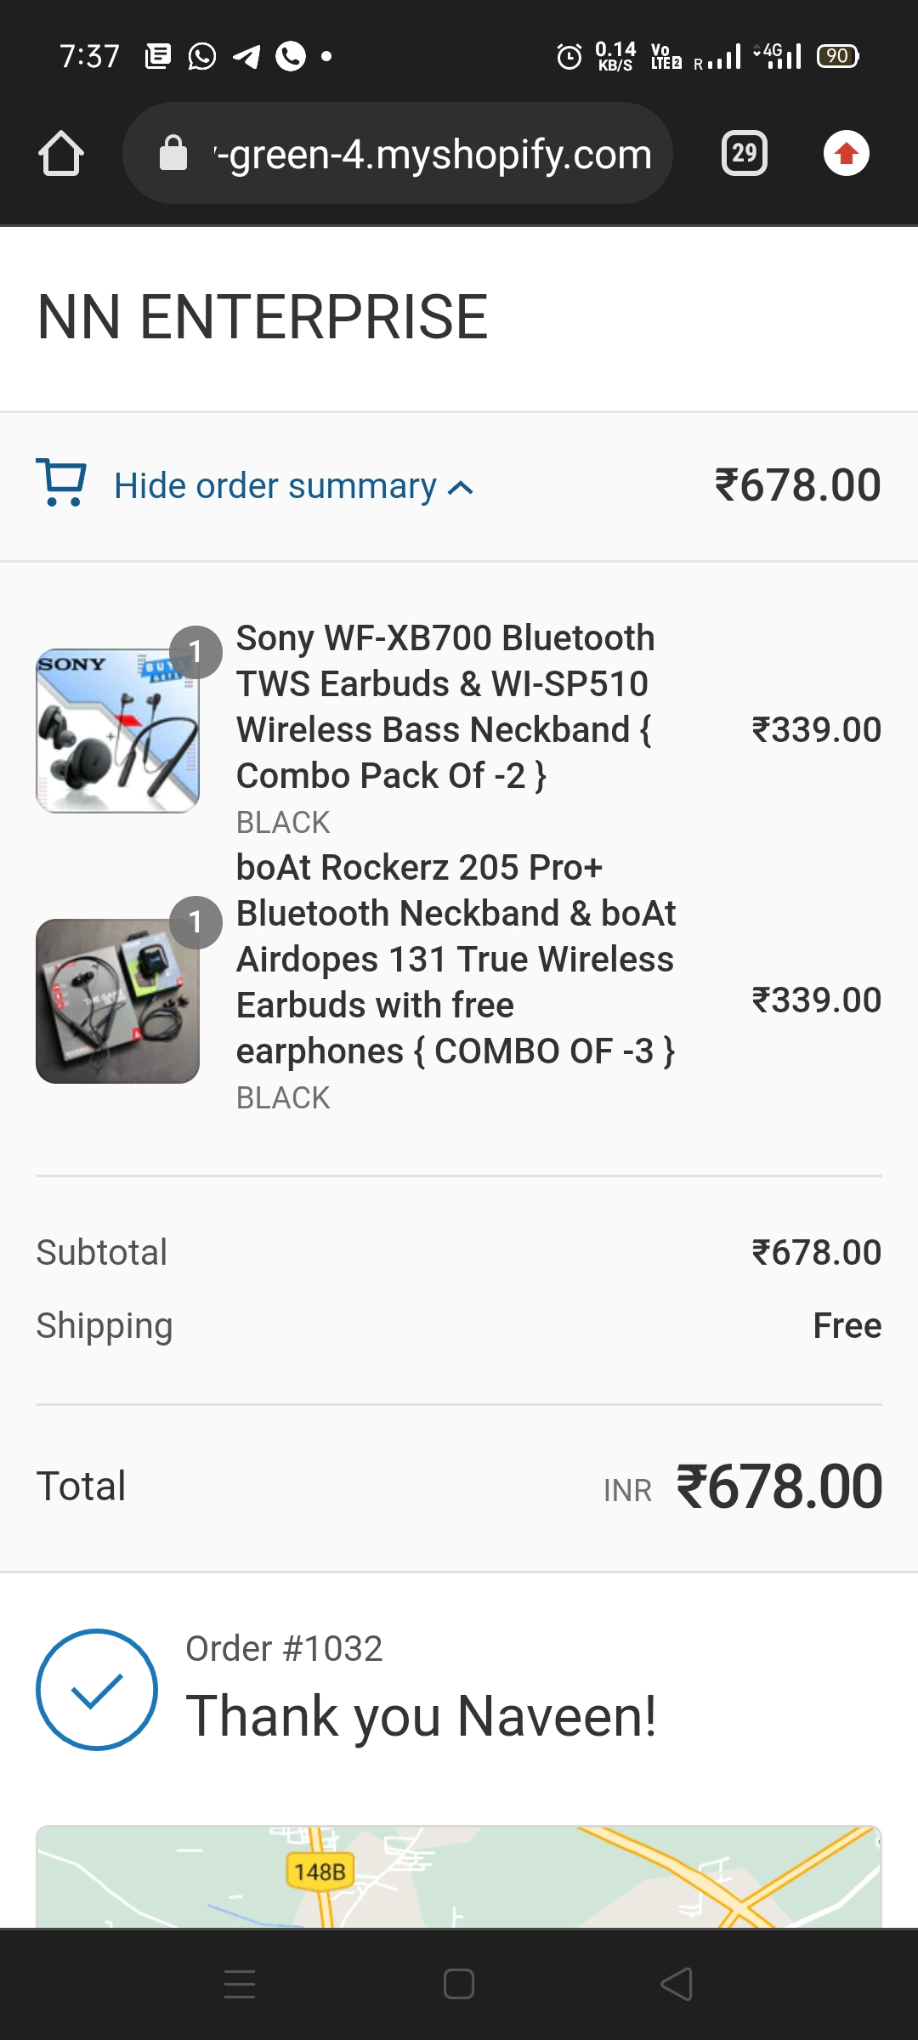Tap the NN ENTERPRISE store title
The image size is (918, 2040).
click(x=263, y=317)
